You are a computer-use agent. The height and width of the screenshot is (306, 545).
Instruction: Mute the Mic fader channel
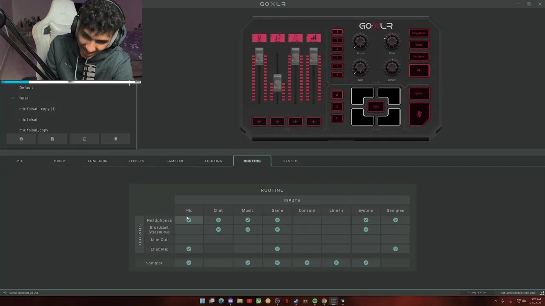coord(259,122)
